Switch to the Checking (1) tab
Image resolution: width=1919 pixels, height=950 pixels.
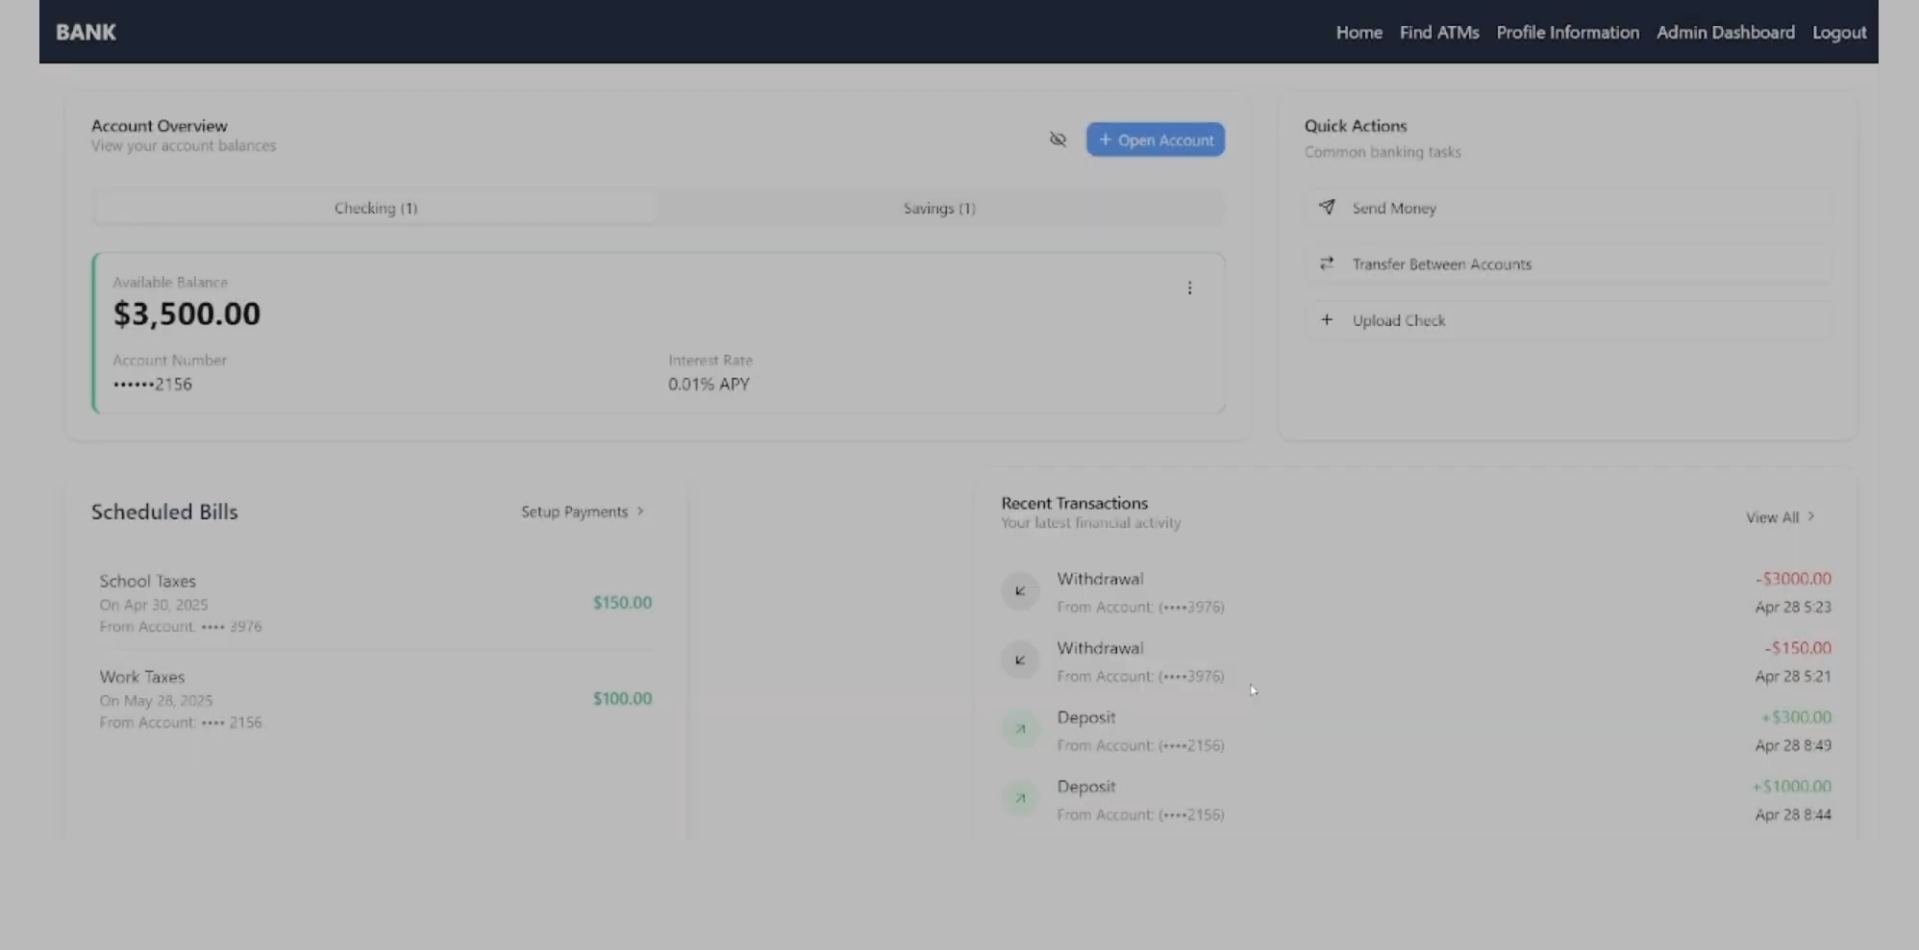[x=375, y=208]
